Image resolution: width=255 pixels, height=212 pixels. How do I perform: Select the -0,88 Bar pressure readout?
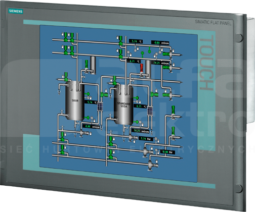click(x=167, y=152)
